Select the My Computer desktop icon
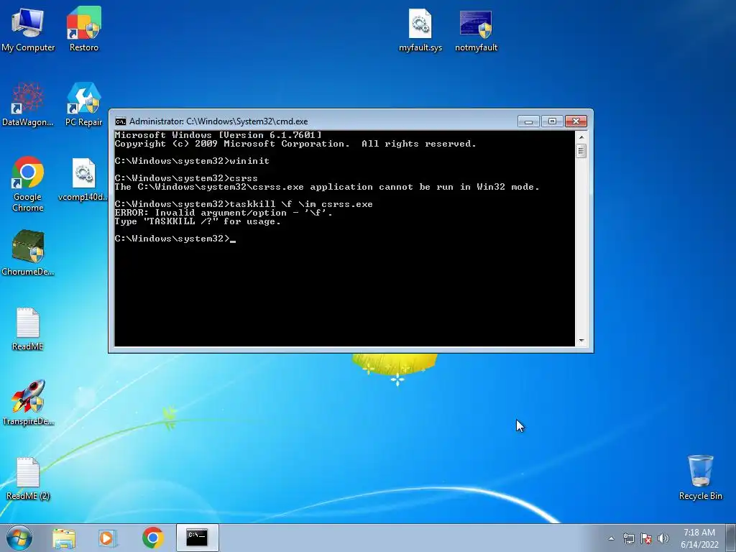Viewport: 736px width, 552px height. point(28,29)
